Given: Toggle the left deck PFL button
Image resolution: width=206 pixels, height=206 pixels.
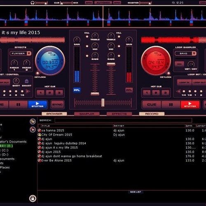Looking at the screenshot, I should point(77,90).
